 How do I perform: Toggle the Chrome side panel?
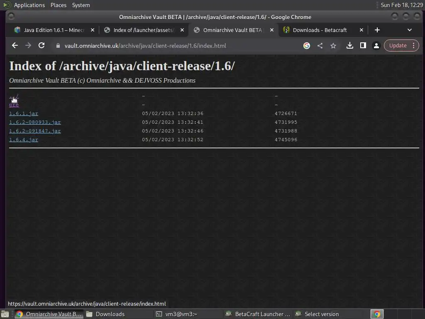tap(363, 46)
